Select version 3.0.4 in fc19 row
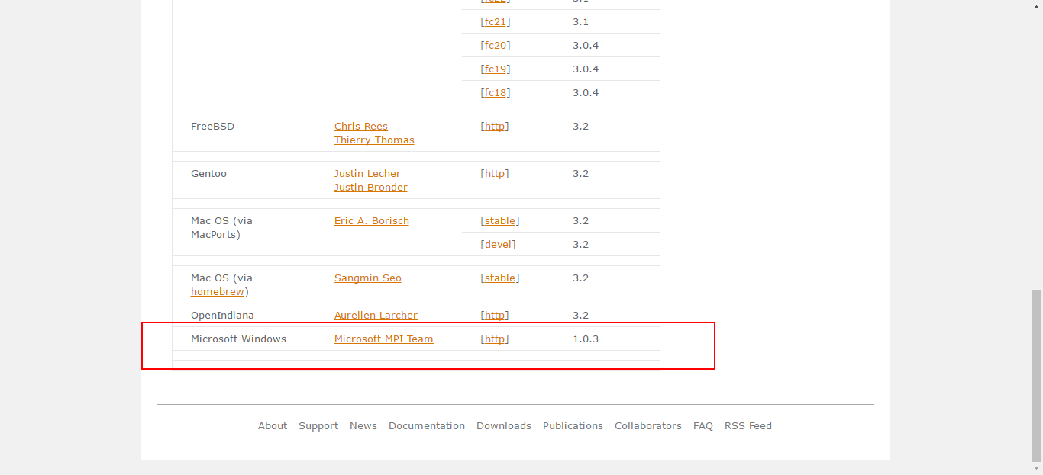 tap(586, 69)
